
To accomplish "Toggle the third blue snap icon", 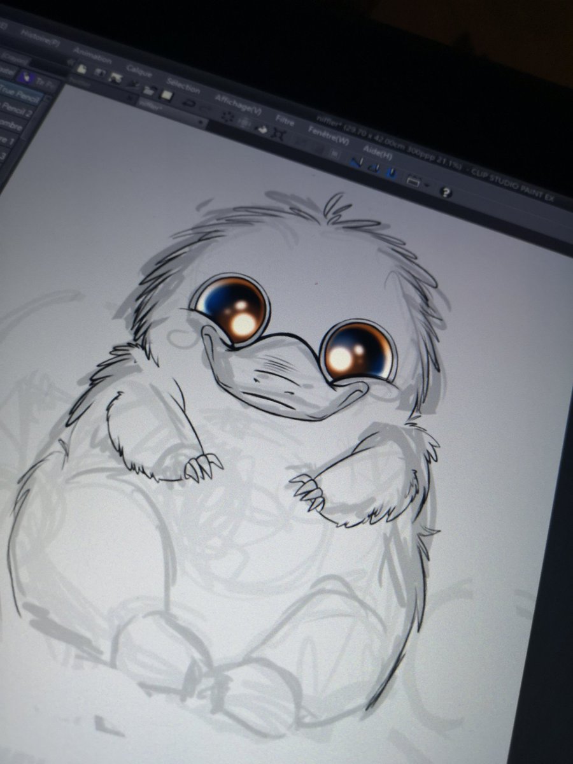I will point(392,173).
